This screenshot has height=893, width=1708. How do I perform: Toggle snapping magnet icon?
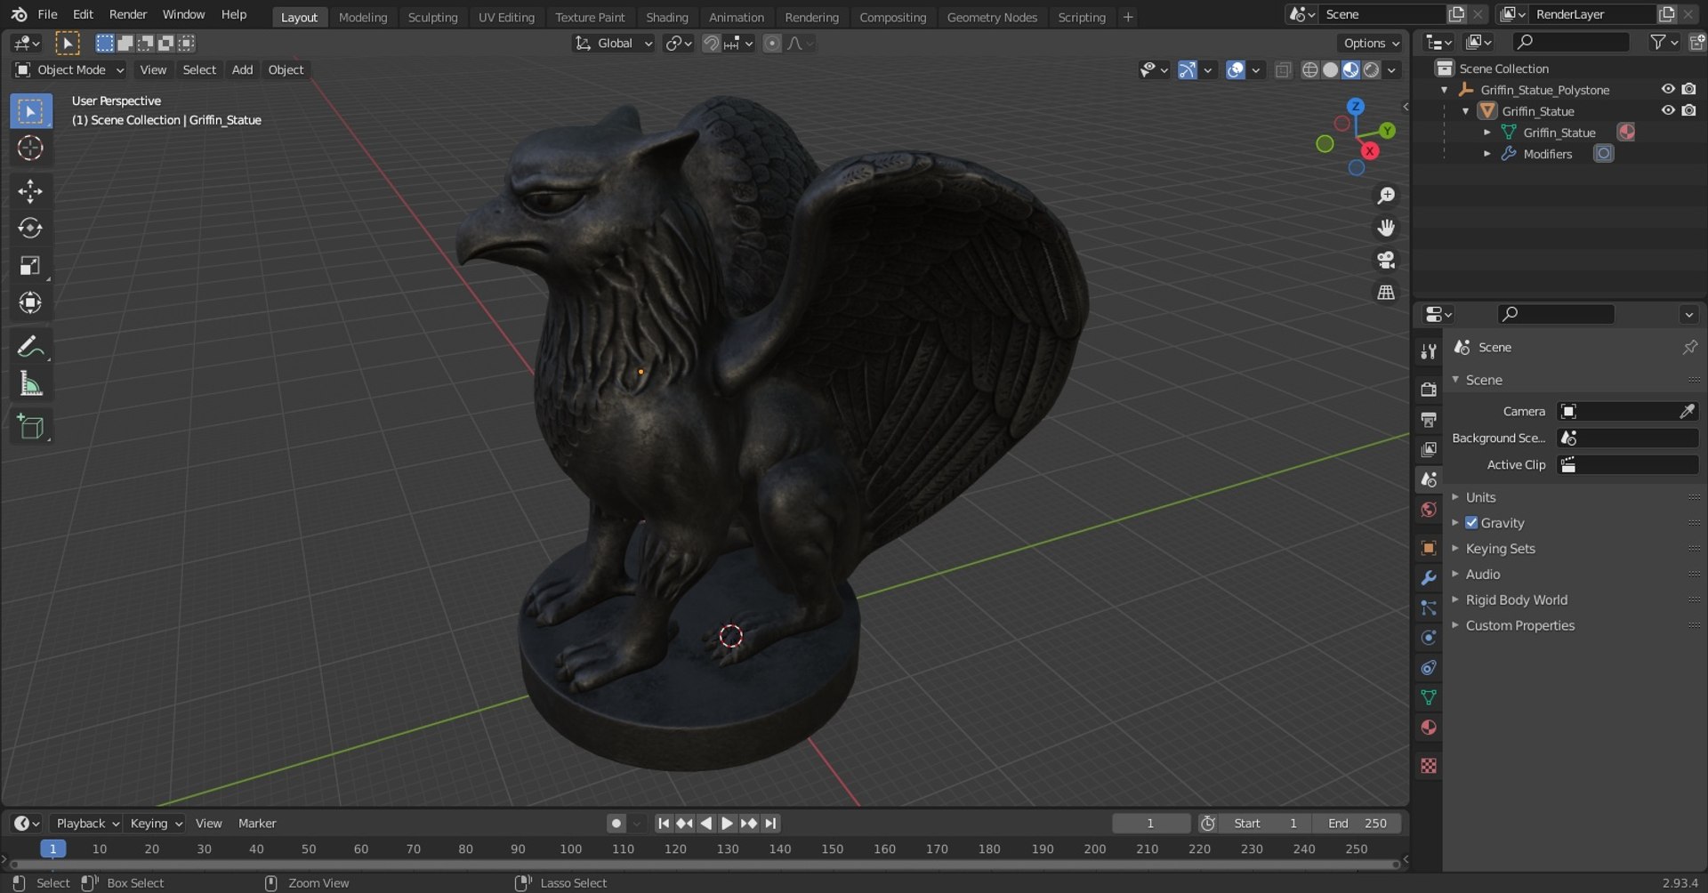(711, 43)
